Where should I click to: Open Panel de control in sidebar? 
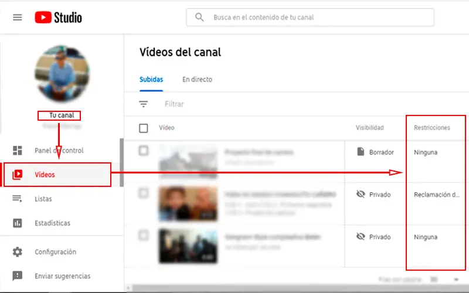(60, 151)
